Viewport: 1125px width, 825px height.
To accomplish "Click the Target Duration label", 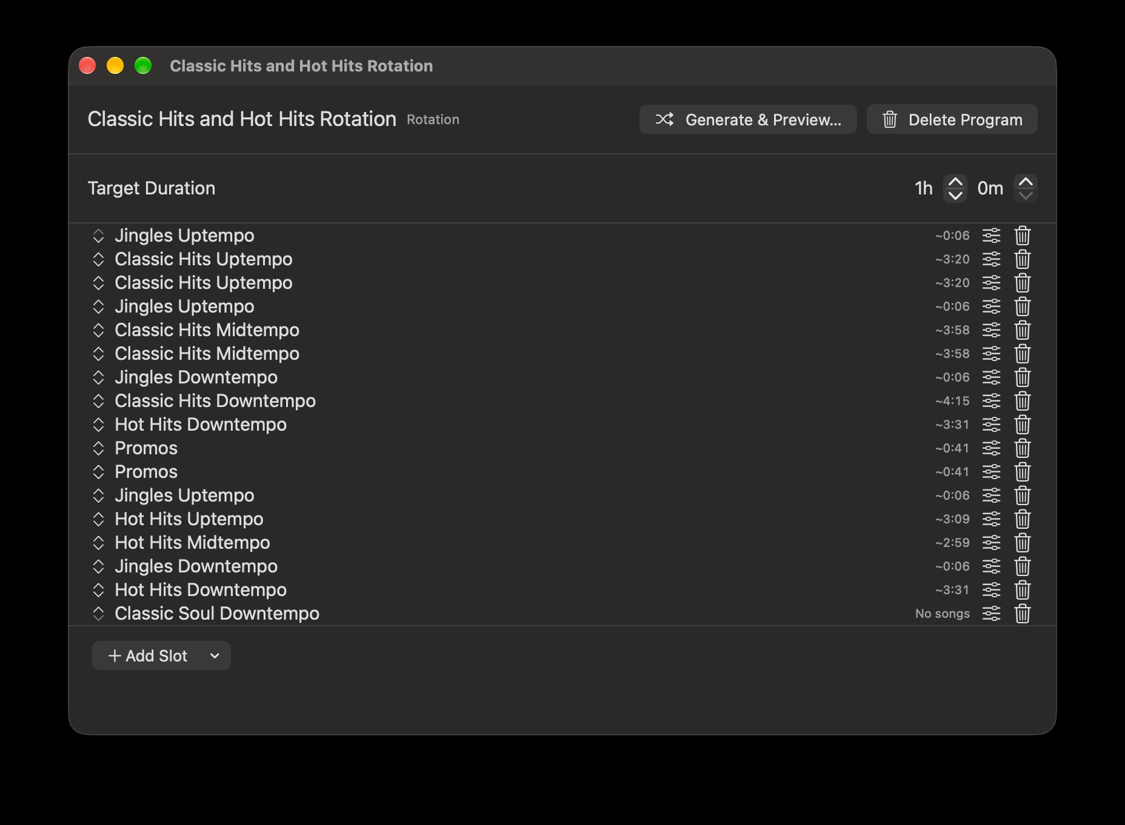I will 152,188.
